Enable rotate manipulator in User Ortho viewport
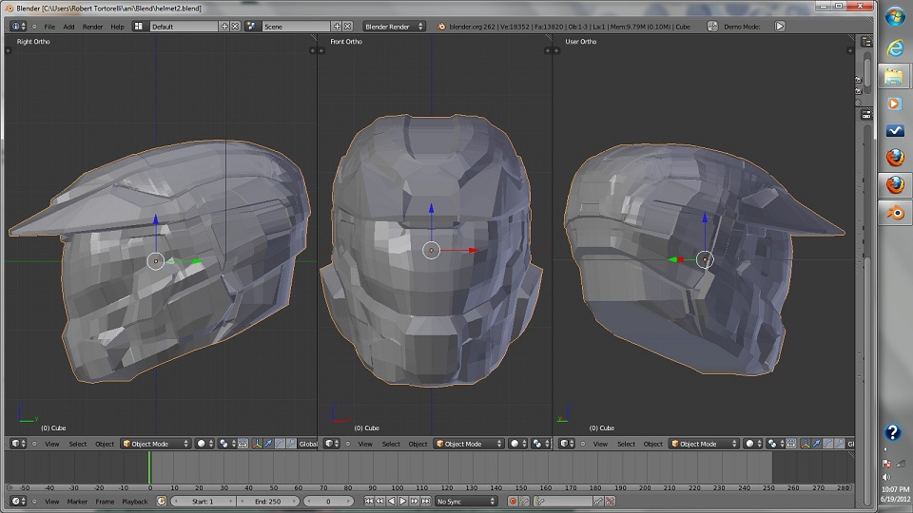 pos(828,444)
